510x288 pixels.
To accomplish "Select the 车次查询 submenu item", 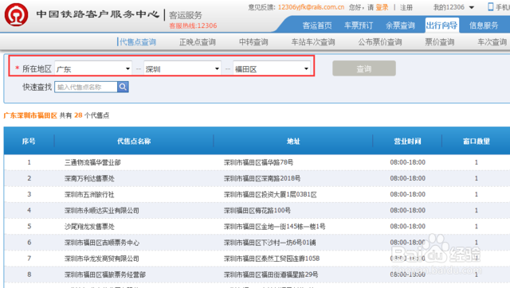I will coord(492,42).
